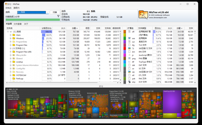Click the red .7z color swatch
The width and height of the screenshot is (202, 125).
pos(125,48)
